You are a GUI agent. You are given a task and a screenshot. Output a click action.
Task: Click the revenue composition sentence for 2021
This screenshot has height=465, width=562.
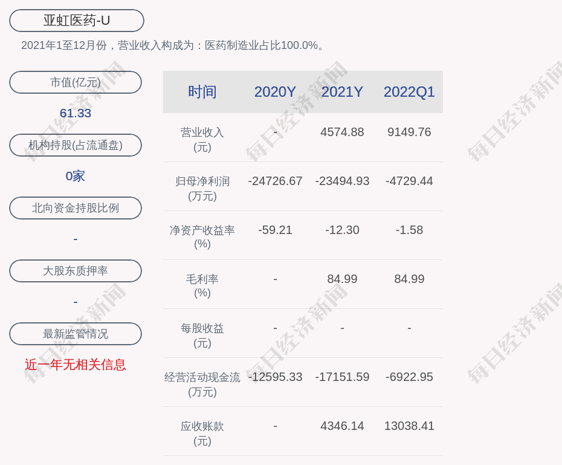(173, 45)
